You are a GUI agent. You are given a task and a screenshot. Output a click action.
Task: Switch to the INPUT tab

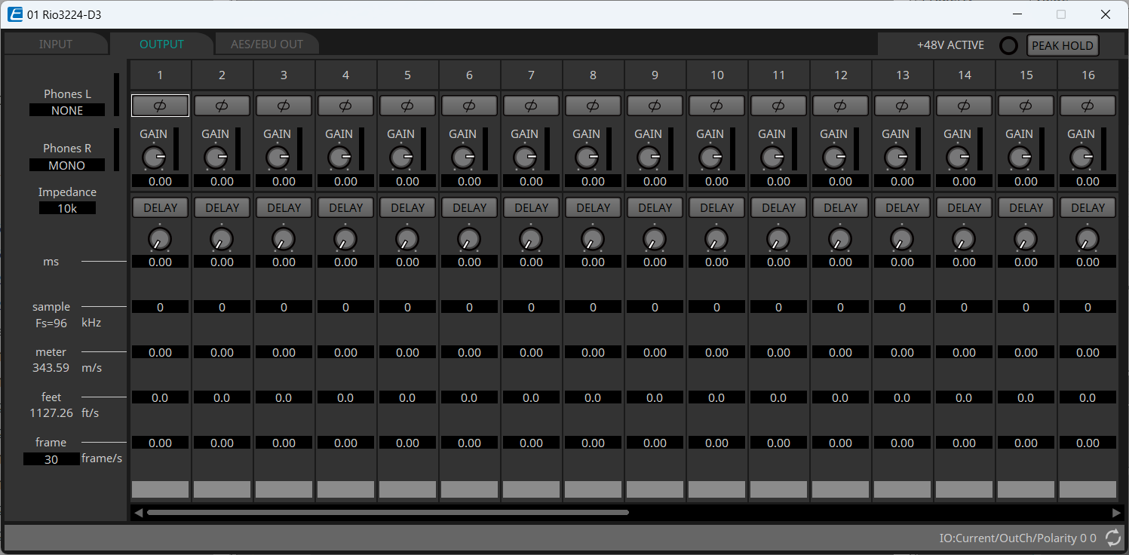(x=56, y=44)
